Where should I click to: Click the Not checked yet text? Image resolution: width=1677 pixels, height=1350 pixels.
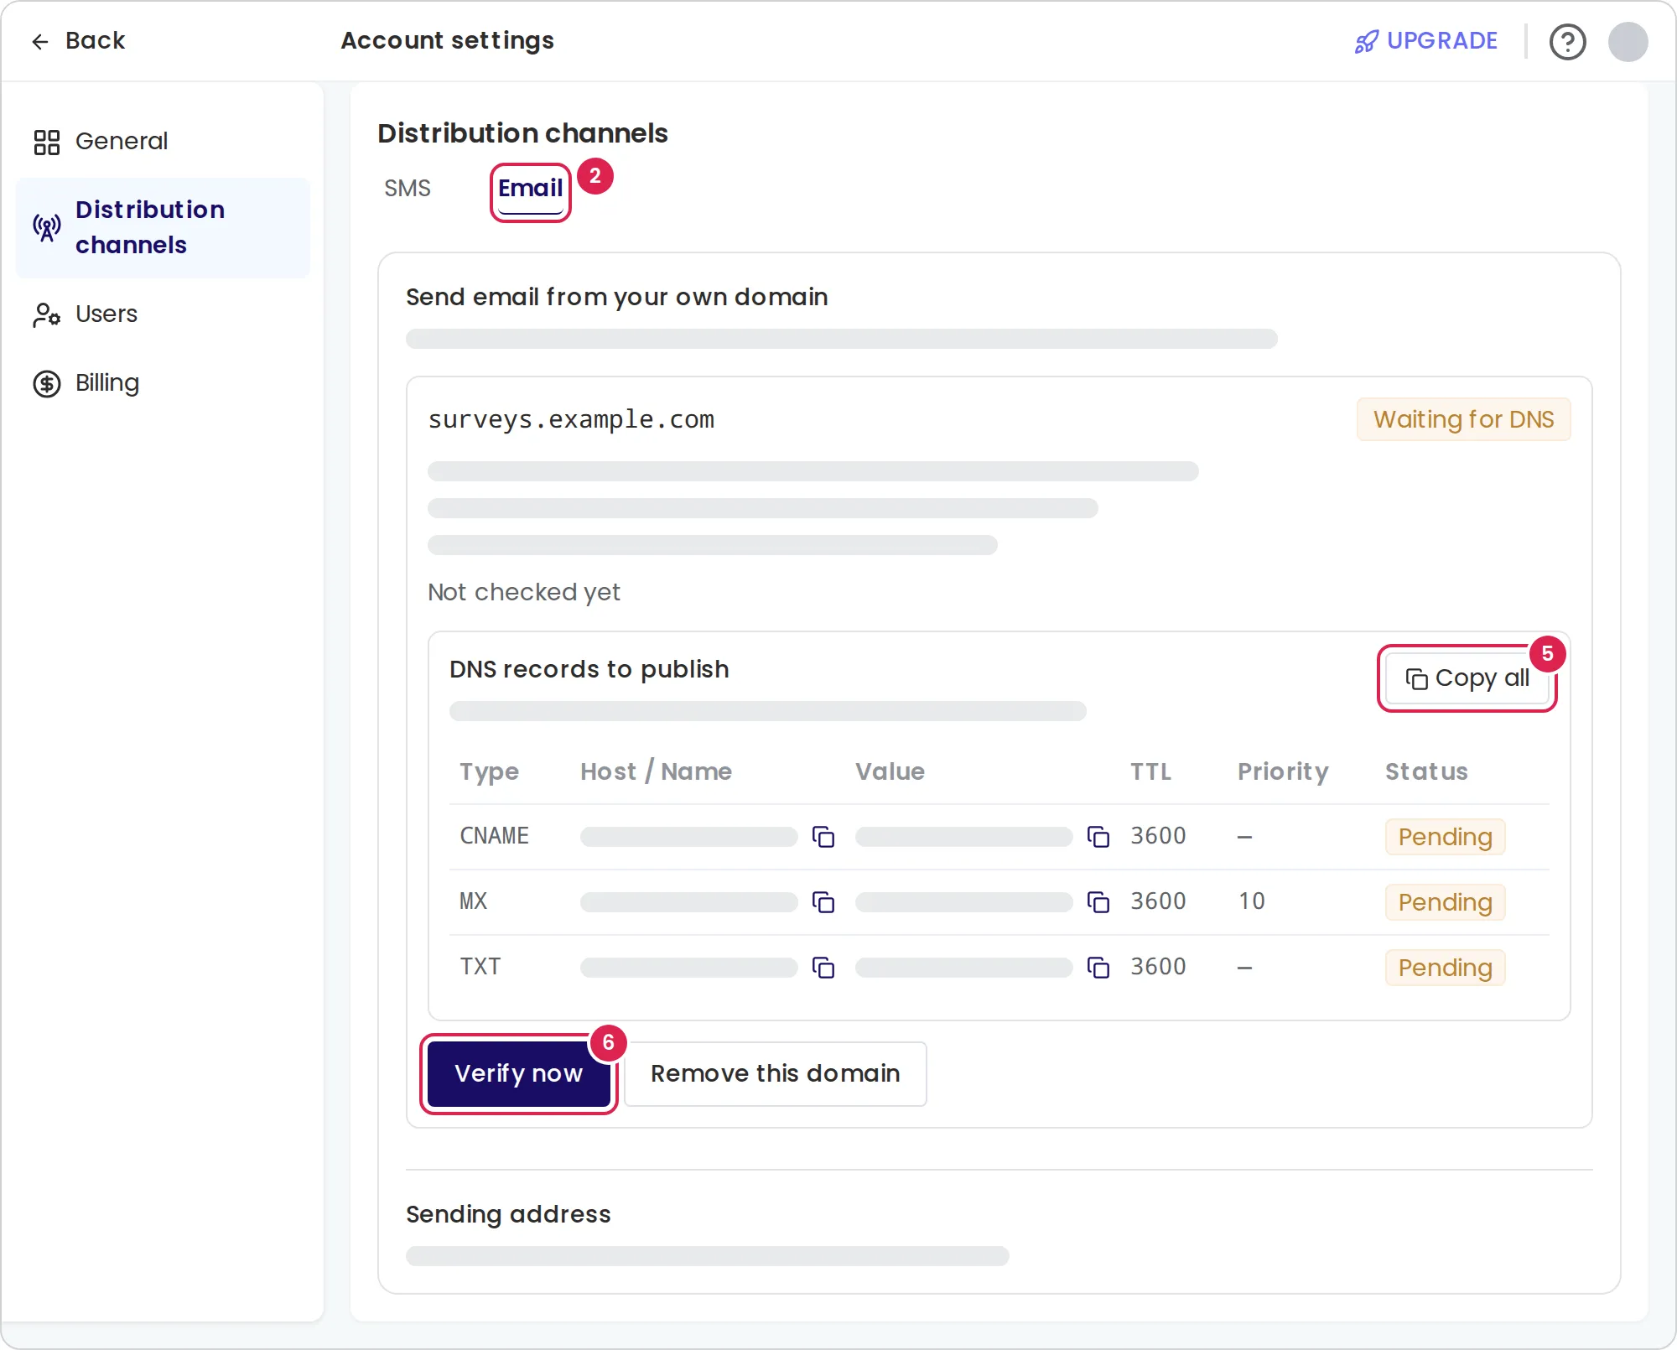(x=524, y=592)
